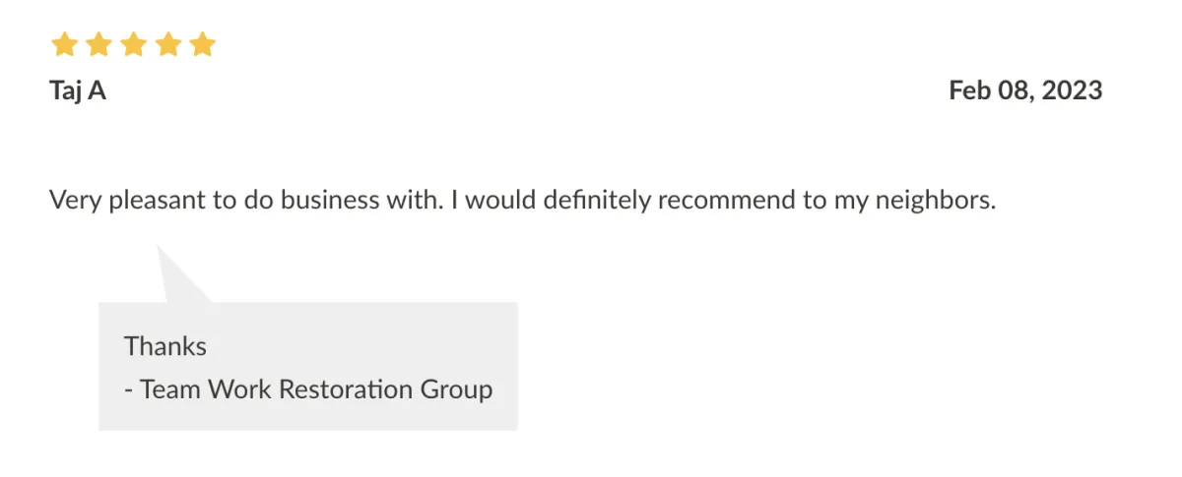Click the review date Feb 08, 2023
This screenshot has width=1182, height=477.
point(1024,91)
